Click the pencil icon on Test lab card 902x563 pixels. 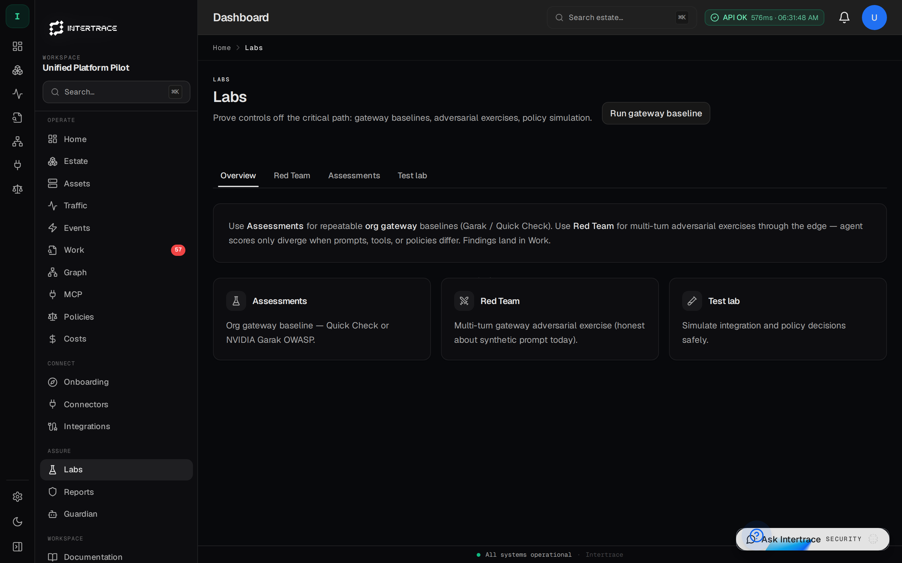[692, 301]
